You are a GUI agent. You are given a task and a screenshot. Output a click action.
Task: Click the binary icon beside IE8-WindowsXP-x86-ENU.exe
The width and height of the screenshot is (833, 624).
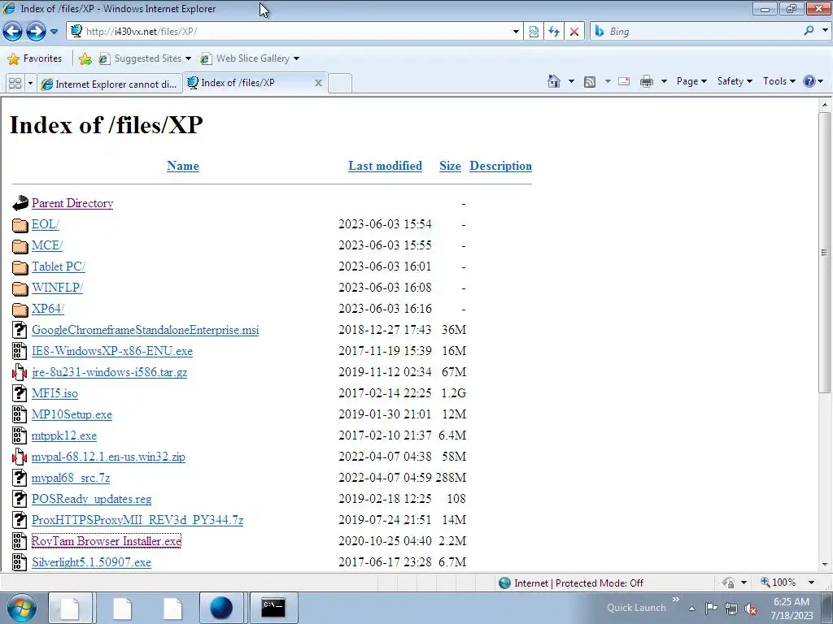point(20,351)
